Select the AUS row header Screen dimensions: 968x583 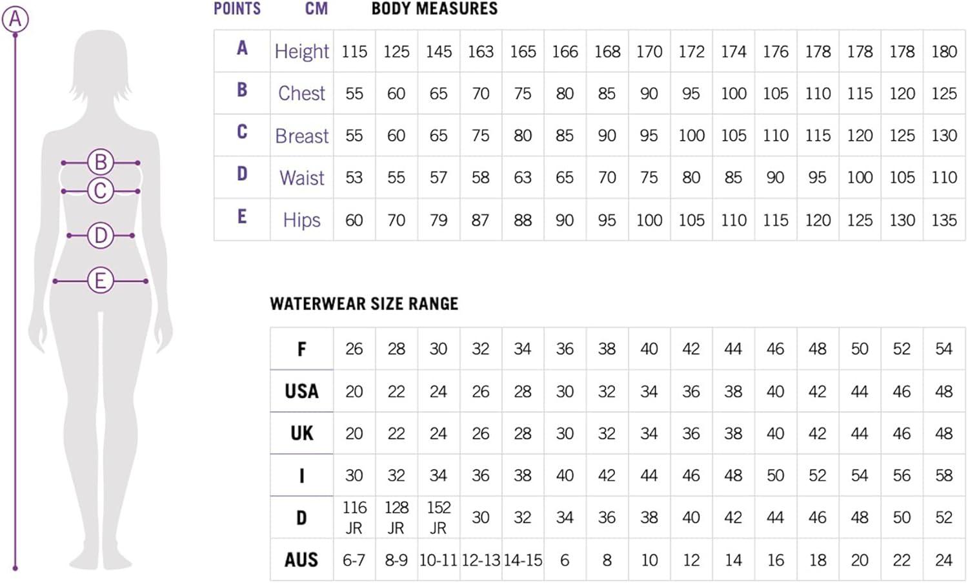pyautogui.click(x=301, y=560)
